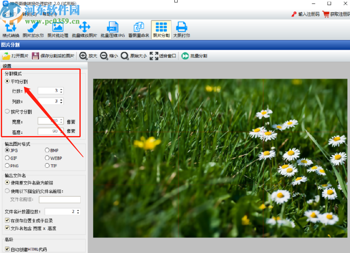Click 批量分割 batch split button
350x253 pixels.
click(194, 56)
